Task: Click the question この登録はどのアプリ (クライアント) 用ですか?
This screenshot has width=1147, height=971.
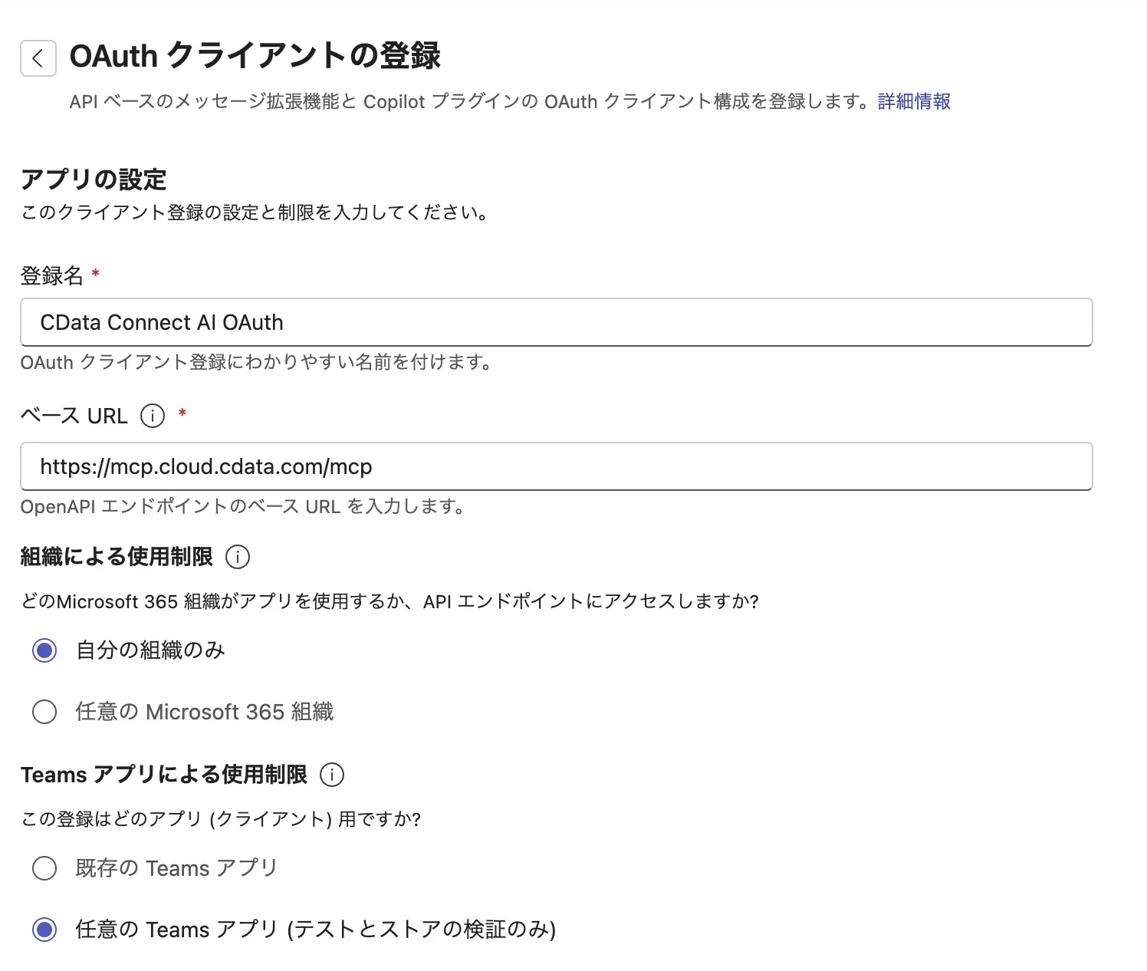Action: pyautogui.click(x=221, y=819)
